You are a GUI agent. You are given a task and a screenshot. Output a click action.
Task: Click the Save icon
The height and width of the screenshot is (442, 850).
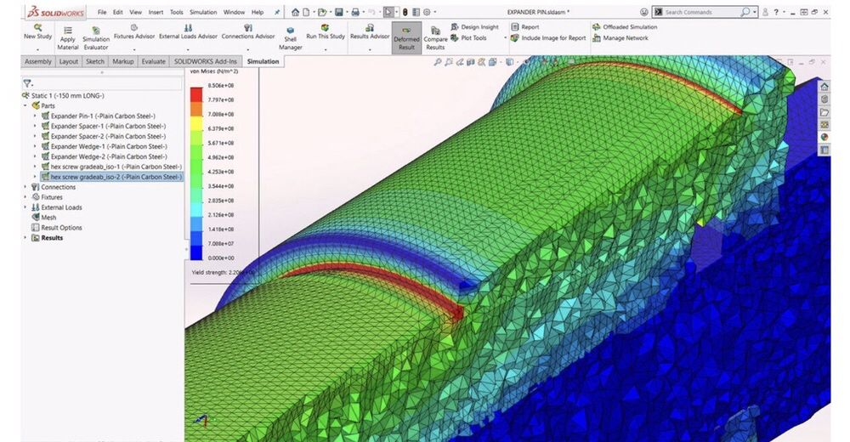point(339,12)
